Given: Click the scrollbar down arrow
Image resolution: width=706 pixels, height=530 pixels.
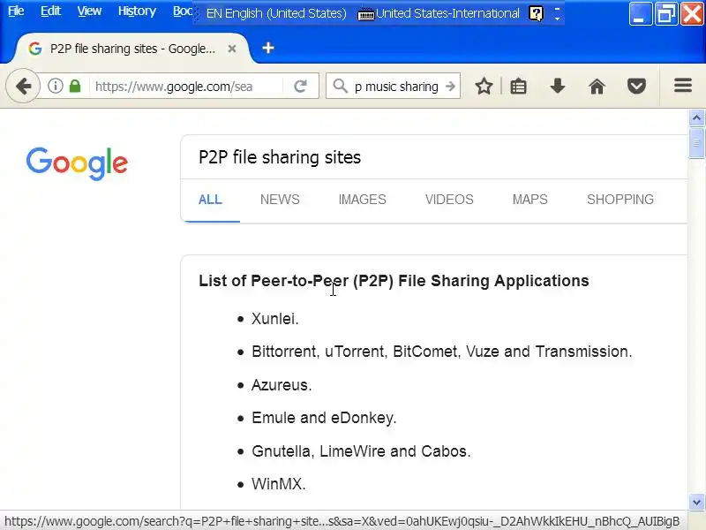Looking at the screenshot, I should 696,502.
